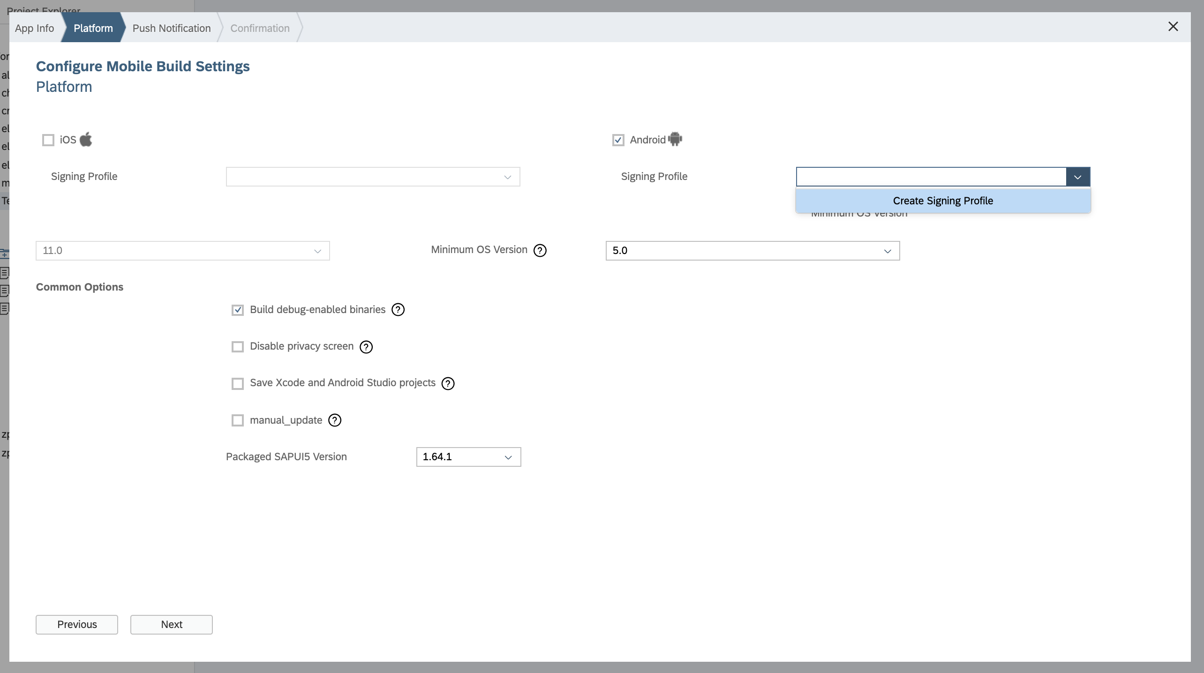Viewport: 1204px width, 673px height.
Task: Click the Common Options heading
Action: pos(80,287)
